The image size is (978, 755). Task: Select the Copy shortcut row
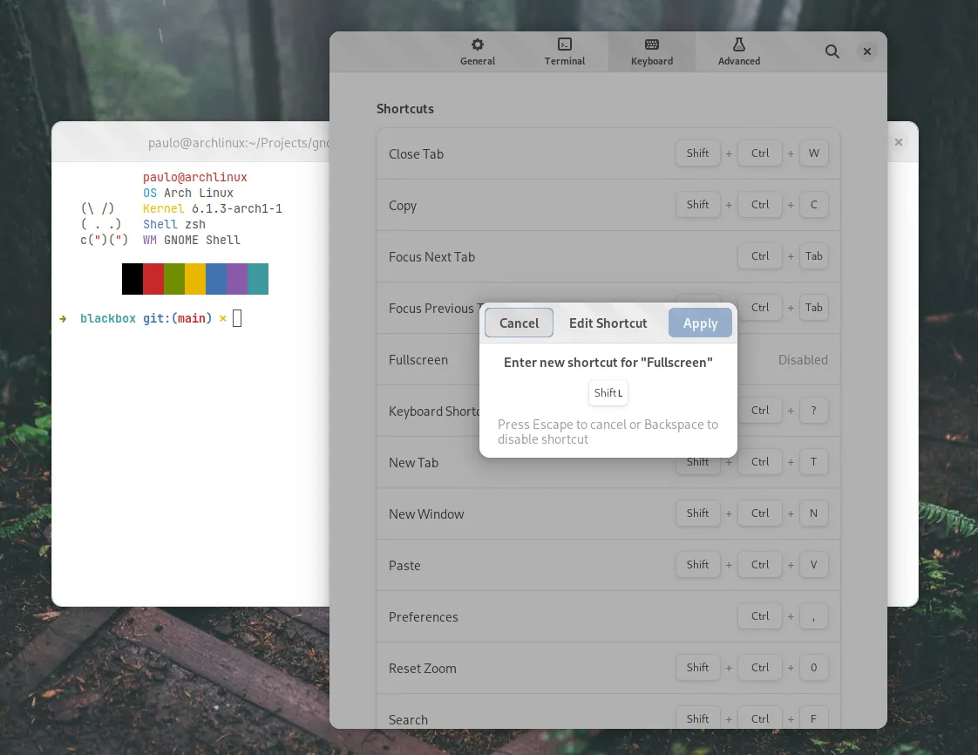(x=523, y=206)
